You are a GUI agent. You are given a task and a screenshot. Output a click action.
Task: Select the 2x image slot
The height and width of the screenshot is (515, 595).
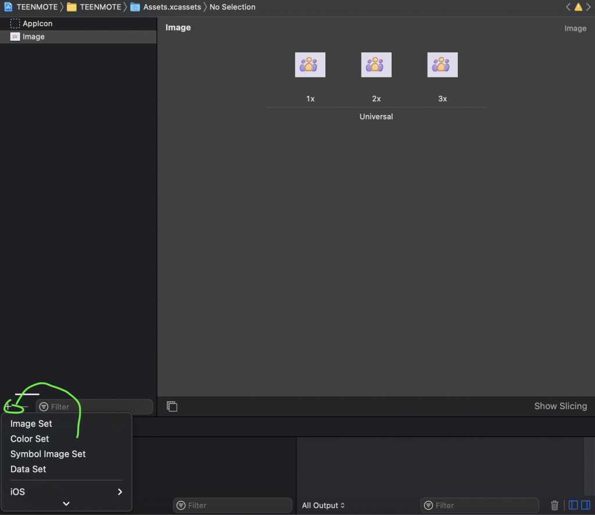coord(376,65)
